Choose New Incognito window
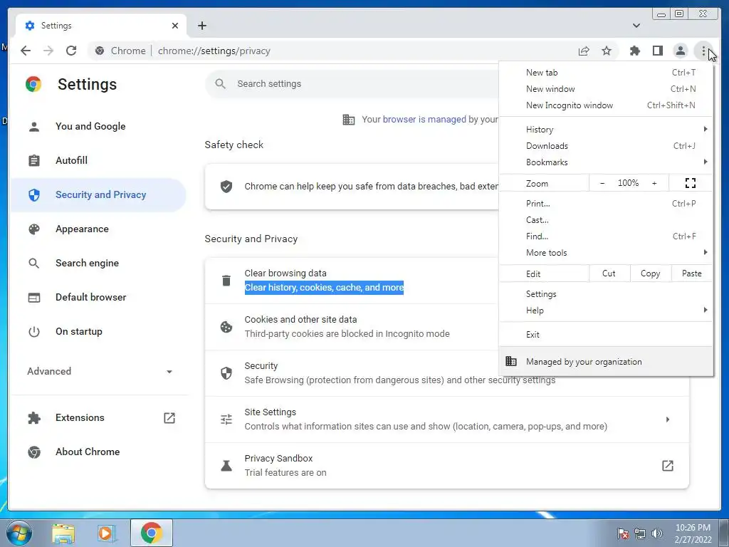 (606, 105)
